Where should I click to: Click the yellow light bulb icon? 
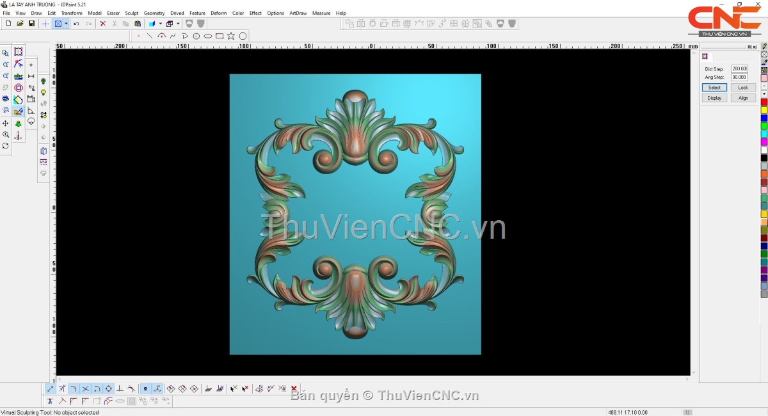coord(44,92)
